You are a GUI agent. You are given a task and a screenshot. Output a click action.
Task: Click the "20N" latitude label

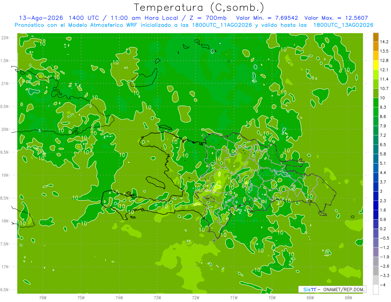[5, 129]
